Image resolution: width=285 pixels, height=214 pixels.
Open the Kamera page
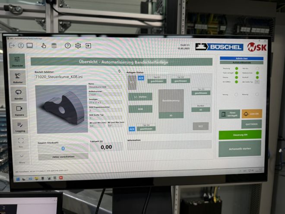(19, 110)
